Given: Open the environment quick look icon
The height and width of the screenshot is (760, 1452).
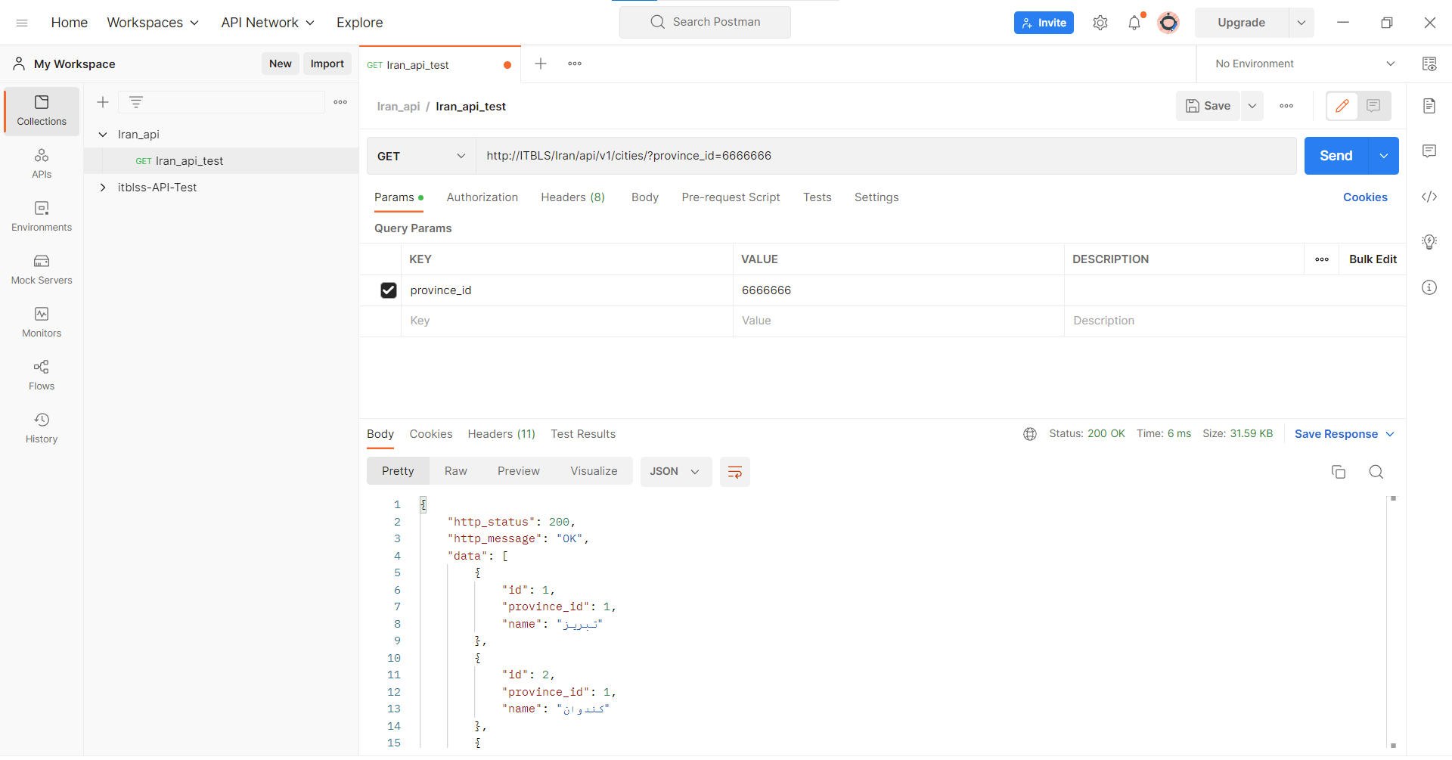Looking at the screenshot, I should (x=1429, y=64).
